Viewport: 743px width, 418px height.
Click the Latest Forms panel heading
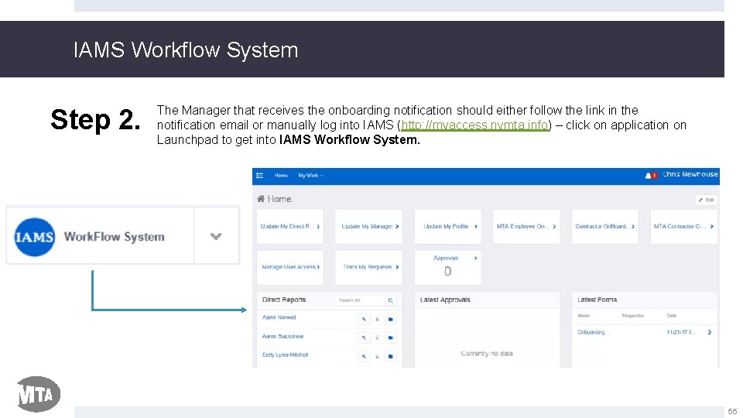click(x=597, y=300)
